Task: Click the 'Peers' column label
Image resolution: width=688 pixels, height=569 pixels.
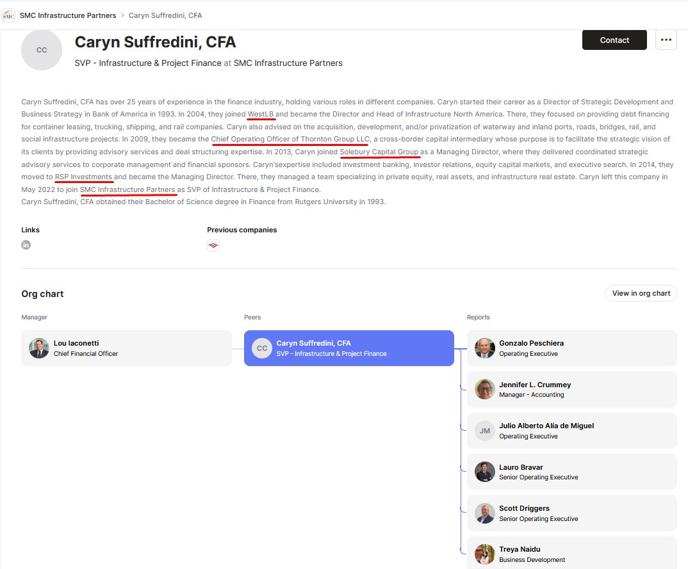Action: (252, 317)
